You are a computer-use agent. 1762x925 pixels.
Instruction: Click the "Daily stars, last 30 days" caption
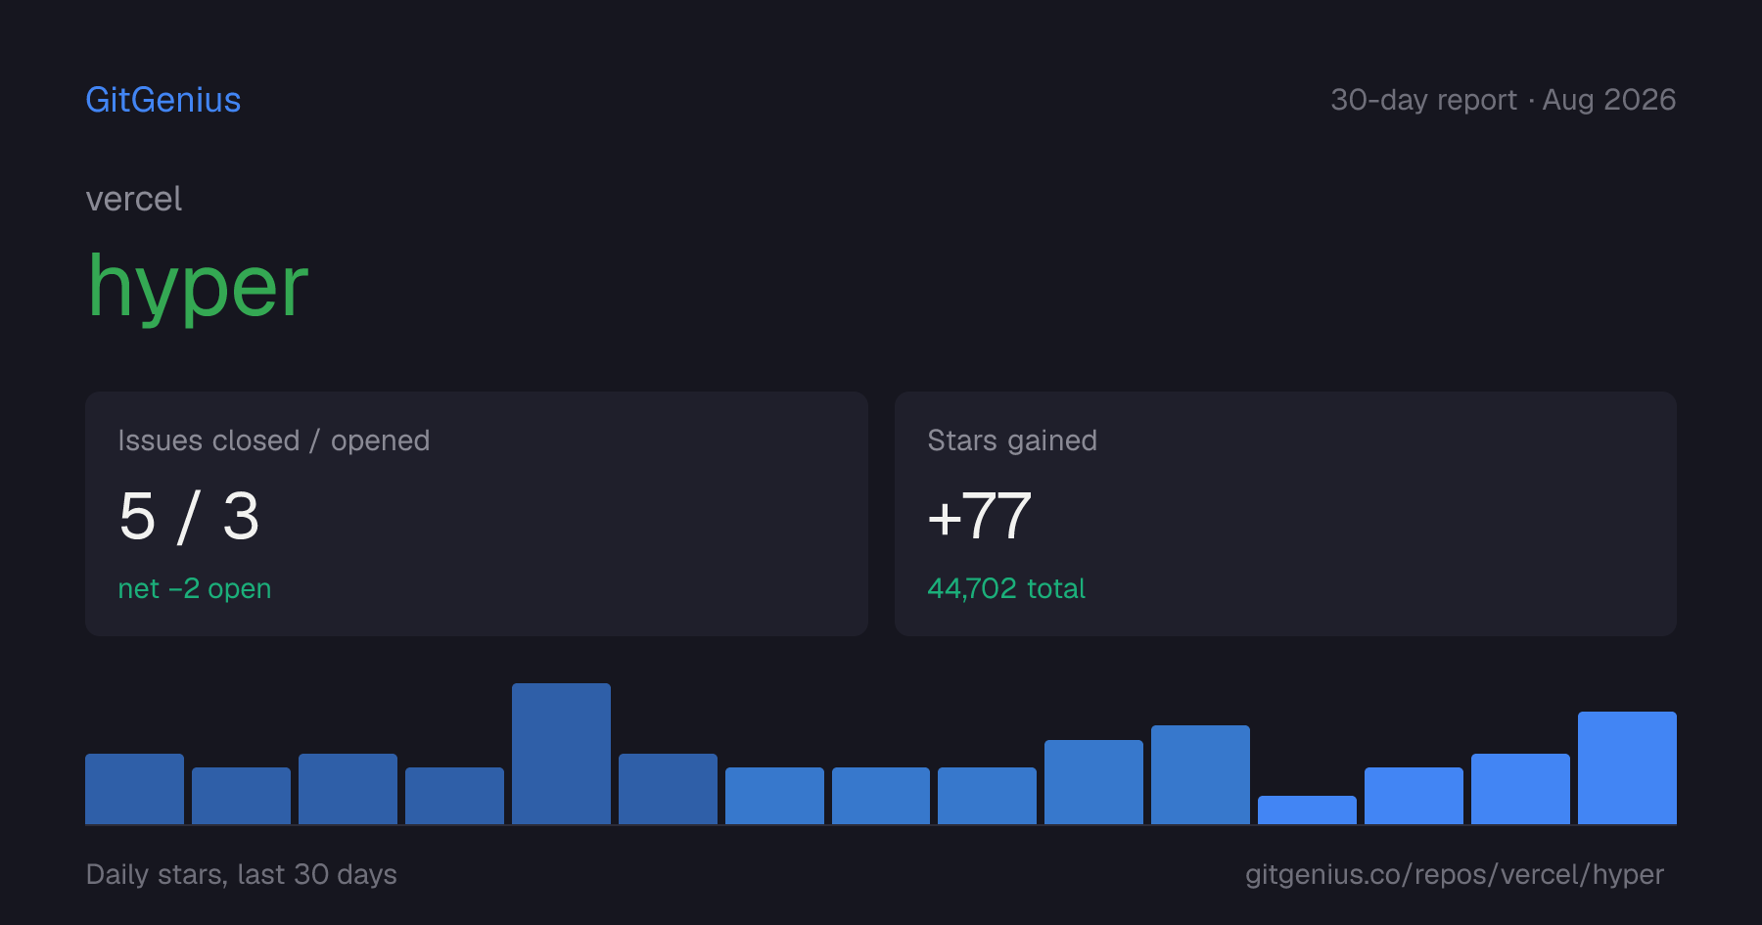242,874
